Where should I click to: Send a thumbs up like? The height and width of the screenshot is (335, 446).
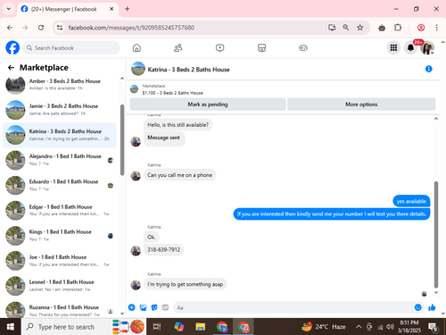pos(432,307)
